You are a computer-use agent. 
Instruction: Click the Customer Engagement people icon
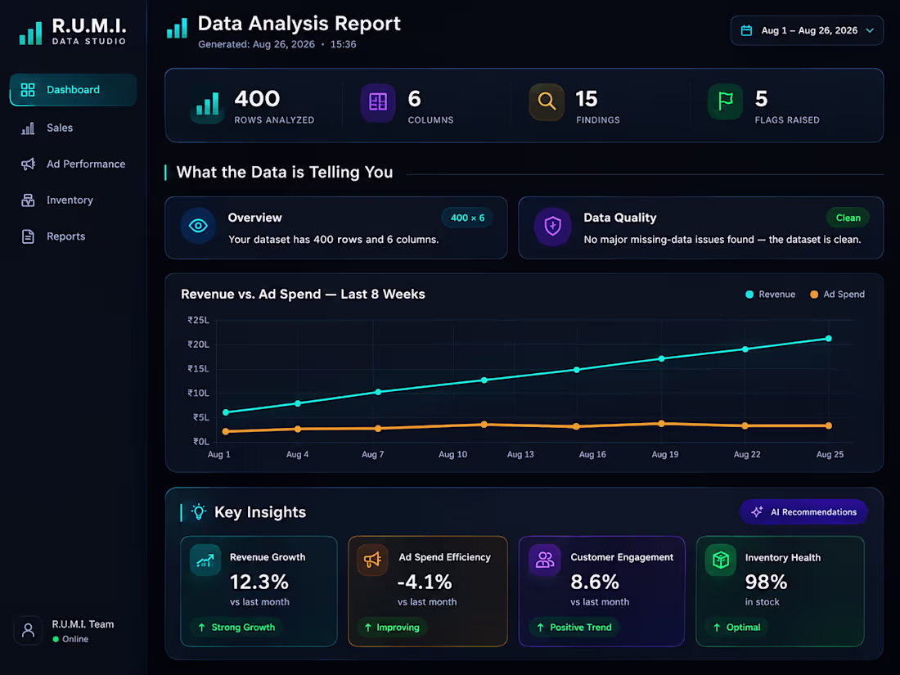[x=545, y=560]
